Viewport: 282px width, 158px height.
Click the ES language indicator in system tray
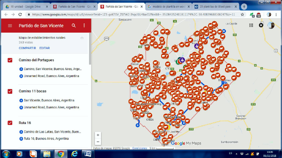coord(230,153)
